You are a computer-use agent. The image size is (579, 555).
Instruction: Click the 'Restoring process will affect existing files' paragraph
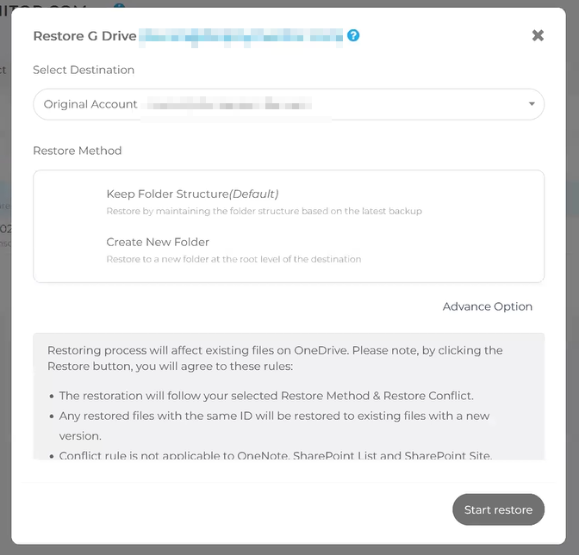coord(275,358)
